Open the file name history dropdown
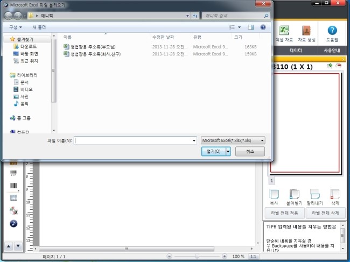Image resolution: width=350 pixels, height=262 pixels. coord(194,140)
